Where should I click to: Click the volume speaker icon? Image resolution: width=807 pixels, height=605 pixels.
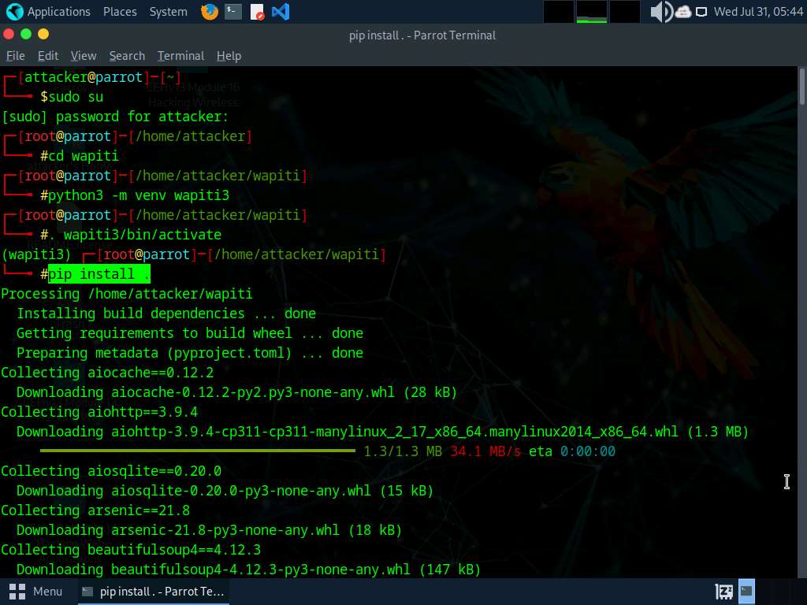[x=660, y=12]
